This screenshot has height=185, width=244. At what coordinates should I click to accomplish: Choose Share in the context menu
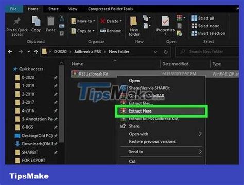click(x=134, y=126)
